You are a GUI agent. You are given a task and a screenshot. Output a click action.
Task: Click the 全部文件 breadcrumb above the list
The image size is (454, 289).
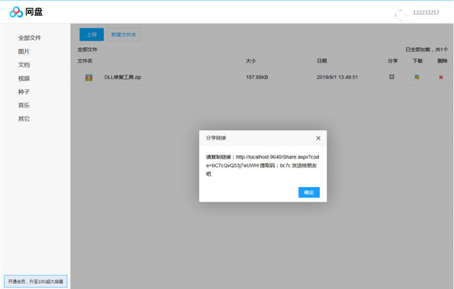pos(87,49)
